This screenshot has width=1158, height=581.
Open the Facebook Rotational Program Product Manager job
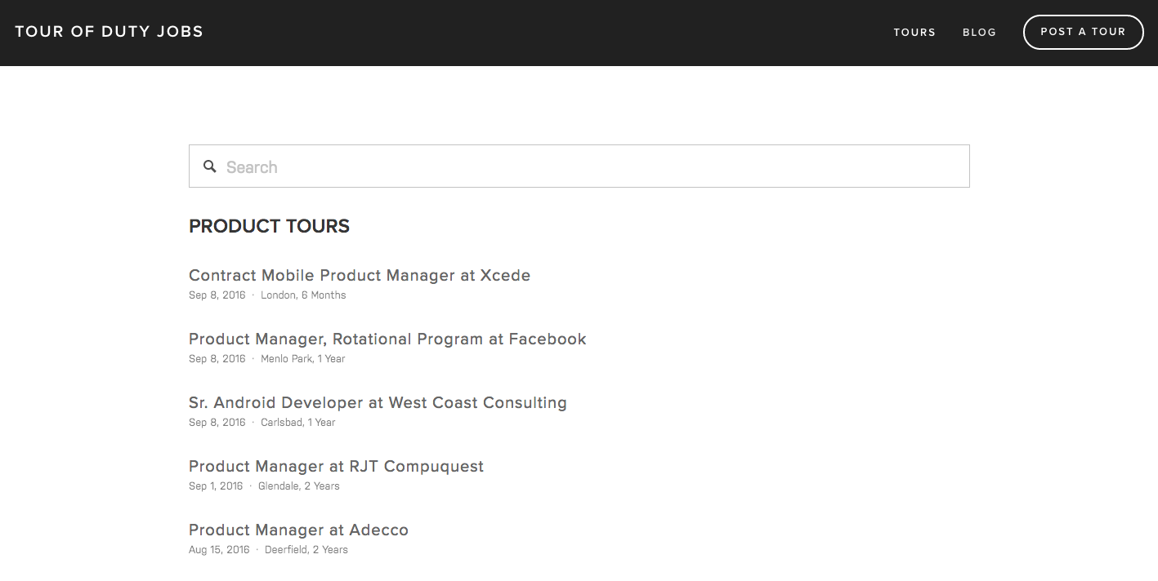pos(387,339)
